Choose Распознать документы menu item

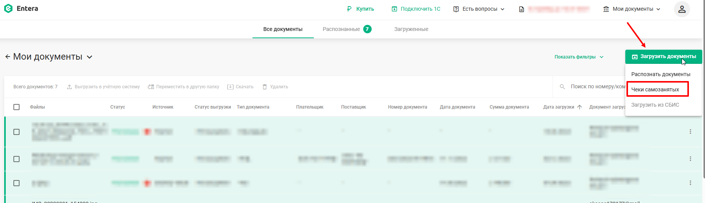coord(661,74)
